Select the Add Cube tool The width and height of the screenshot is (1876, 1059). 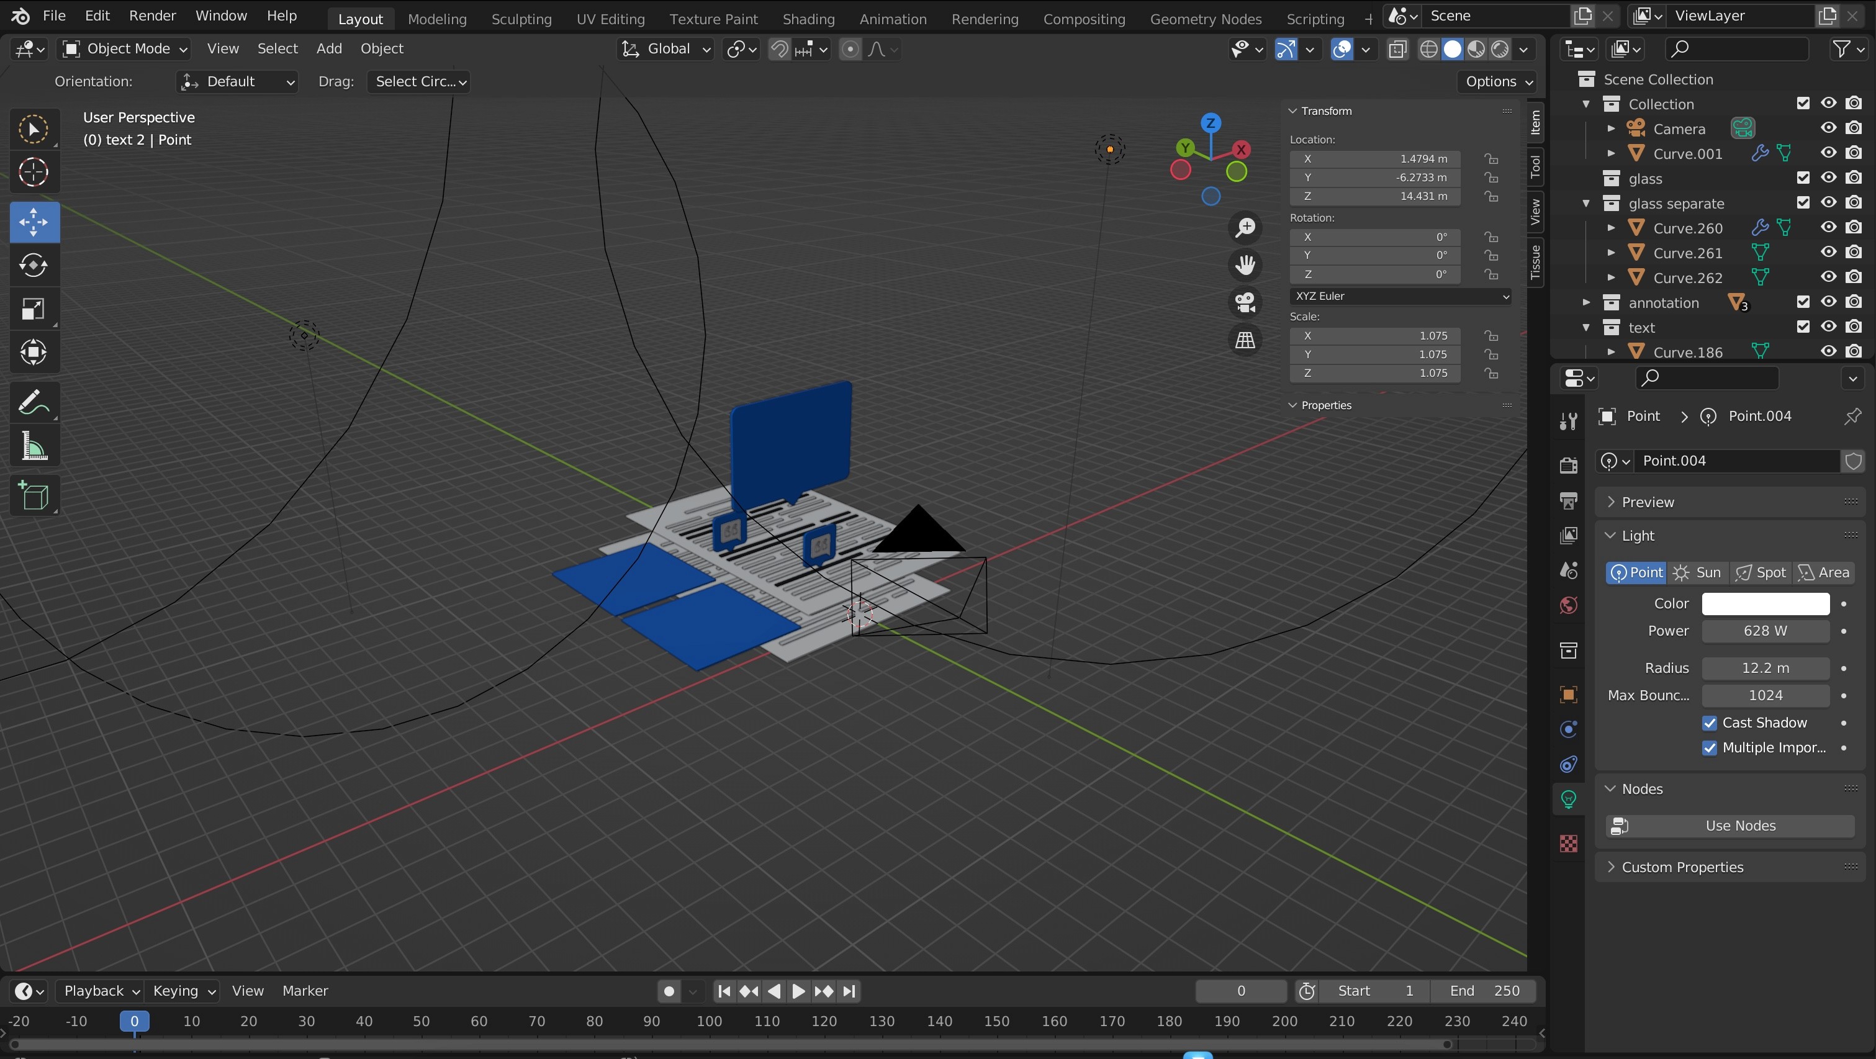point(34,496)
